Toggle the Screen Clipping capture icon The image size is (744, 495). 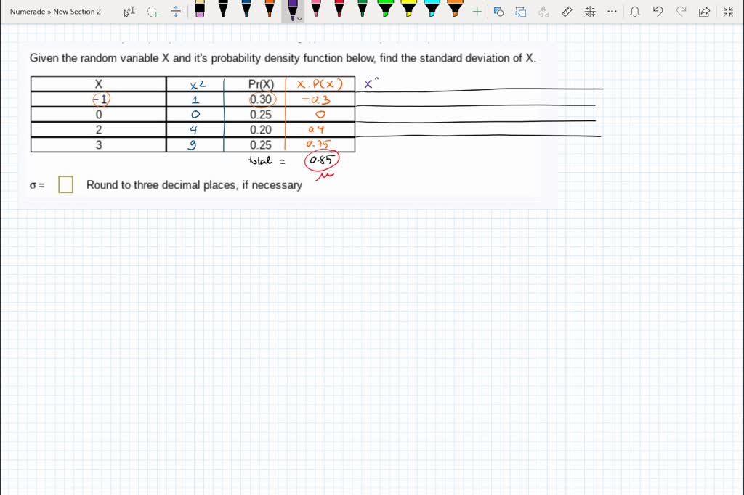520,11
